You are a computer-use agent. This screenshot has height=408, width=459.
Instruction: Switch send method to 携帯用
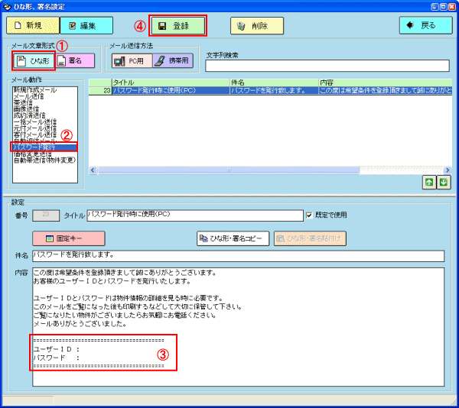[x=173, y=61]
